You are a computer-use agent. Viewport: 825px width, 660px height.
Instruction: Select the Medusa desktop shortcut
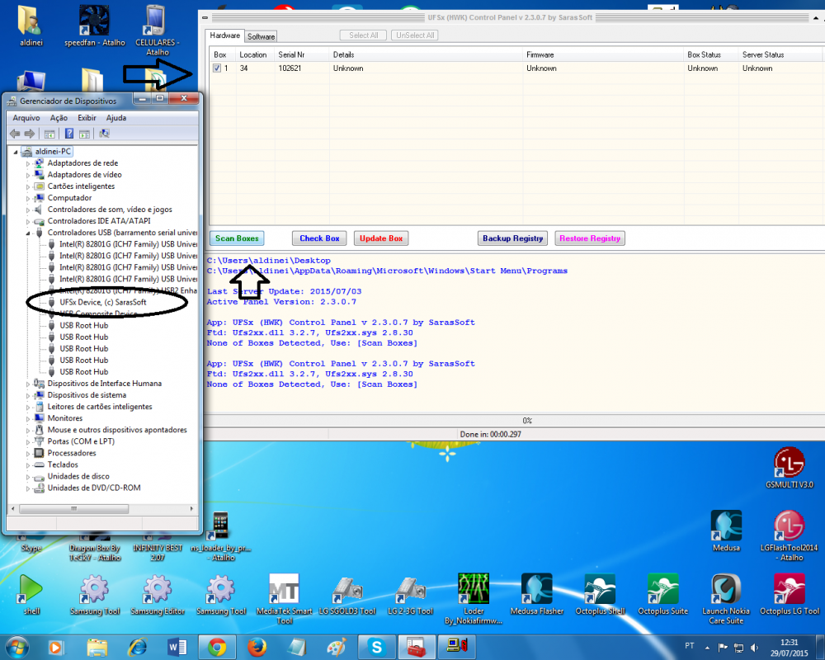point(726,531)
